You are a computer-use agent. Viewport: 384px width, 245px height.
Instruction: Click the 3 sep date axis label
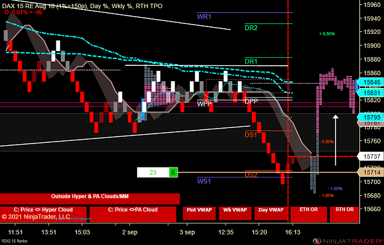click(187, 232)
